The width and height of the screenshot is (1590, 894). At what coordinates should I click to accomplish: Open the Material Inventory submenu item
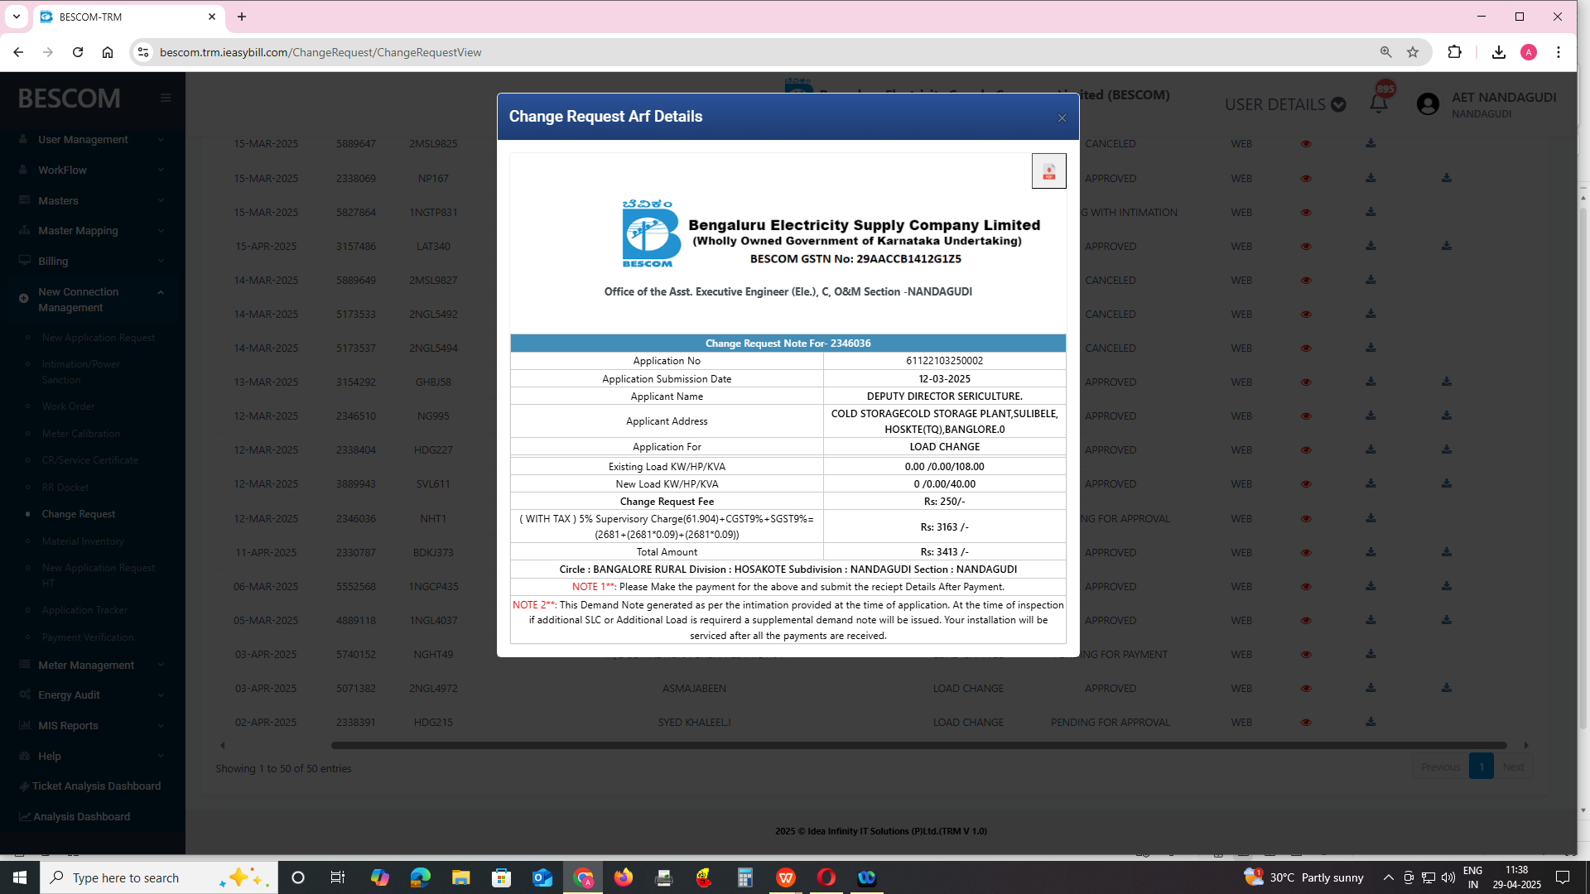pyautogui.click(x=83, y=541)
